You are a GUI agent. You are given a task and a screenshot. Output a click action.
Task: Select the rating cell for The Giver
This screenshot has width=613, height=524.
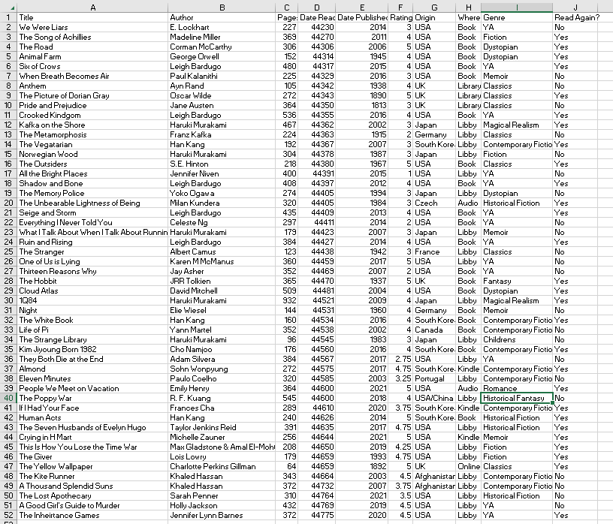[x=400, y=456]
